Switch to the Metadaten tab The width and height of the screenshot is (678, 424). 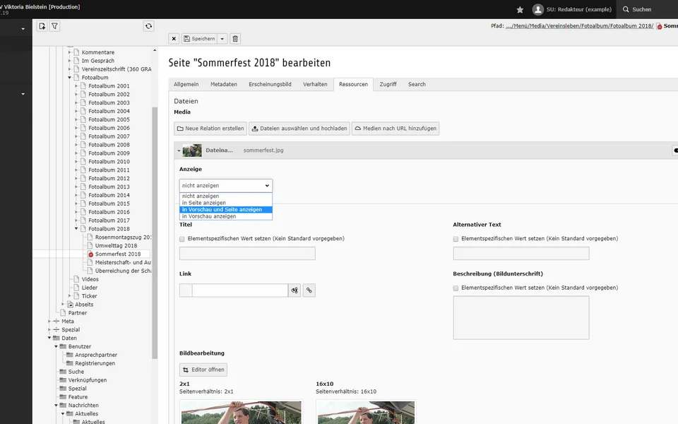[x=223, y=84]
